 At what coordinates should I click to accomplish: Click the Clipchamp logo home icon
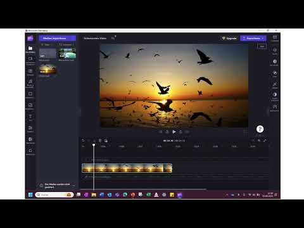30,38
